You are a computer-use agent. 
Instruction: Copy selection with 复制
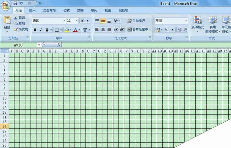coord(19,23)
